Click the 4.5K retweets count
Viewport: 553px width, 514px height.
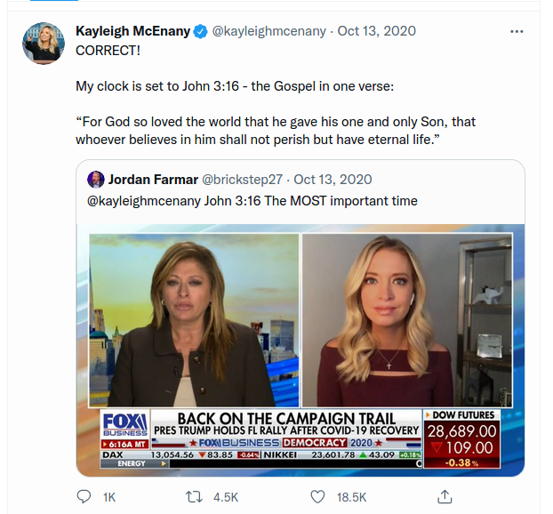[225, 497]
